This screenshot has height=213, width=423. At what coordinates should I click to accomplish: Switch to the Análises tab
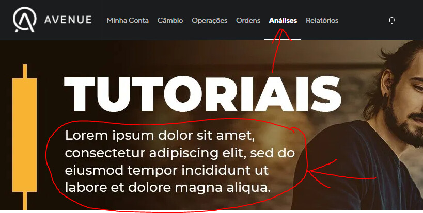[283, 21]
